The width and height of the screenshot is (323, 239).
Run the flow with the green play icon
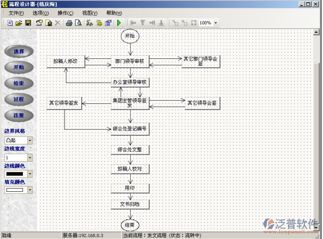click(x=119, y=23)
